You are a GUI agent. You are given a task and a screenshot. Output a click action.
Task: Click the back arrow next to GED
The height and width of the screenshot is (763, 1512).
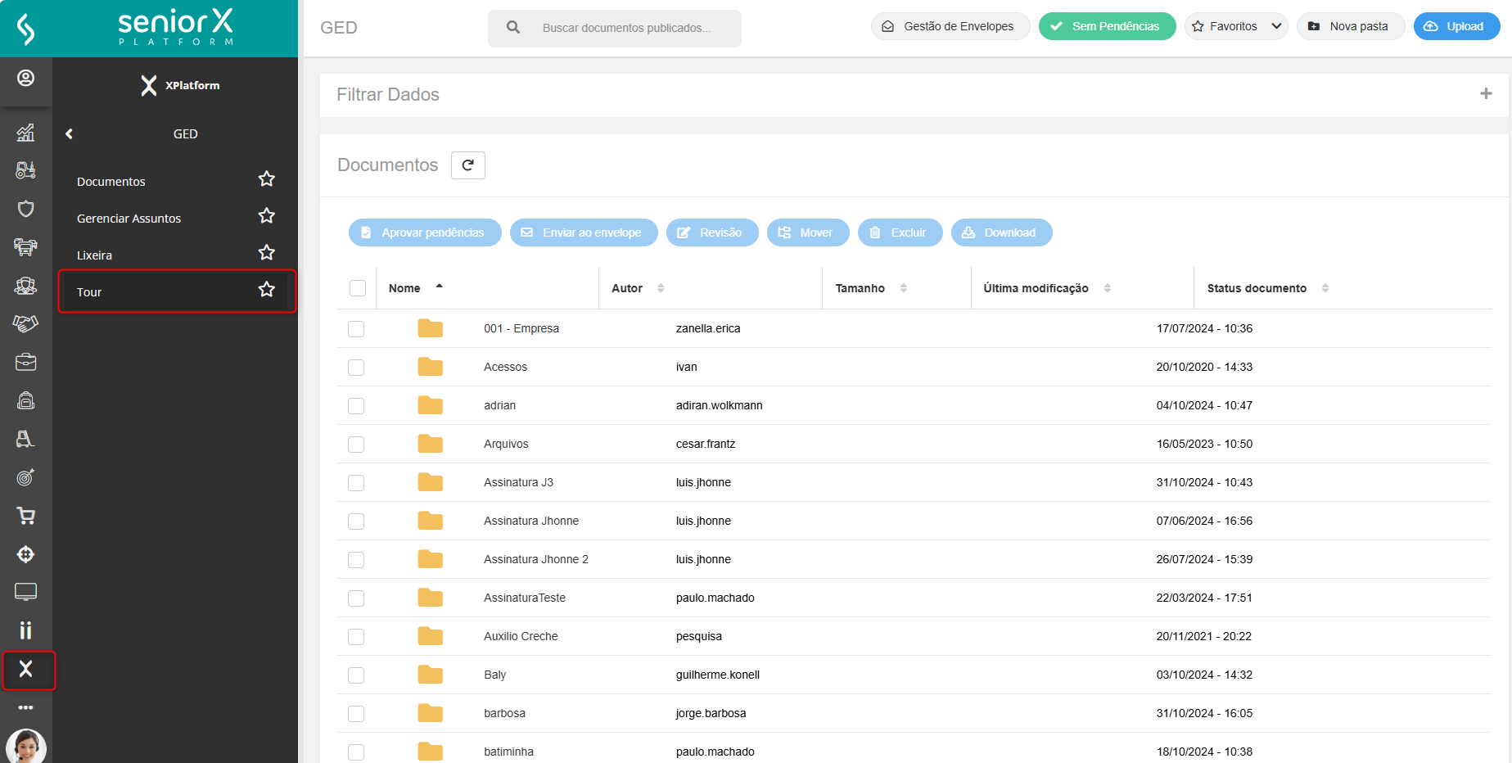tap(70, 133)
